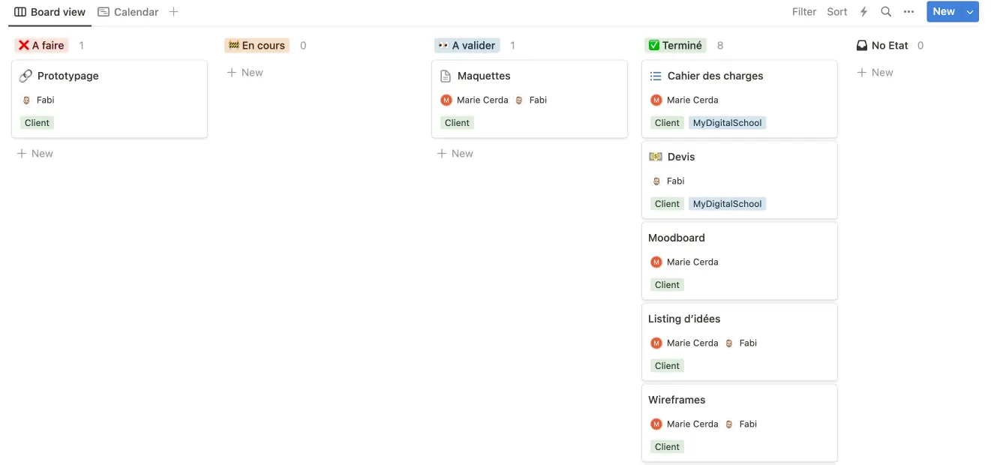The image size is (991, 465).
Task: Open the three-dot more options menu
Action: point(909,12)
